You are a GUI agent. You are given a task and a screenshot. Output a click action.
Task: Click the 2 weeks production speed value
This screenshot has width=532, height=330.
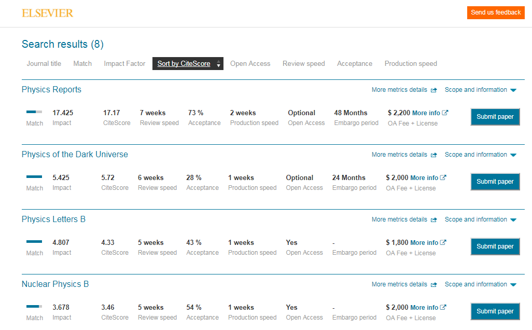click(x=243, y=113)
